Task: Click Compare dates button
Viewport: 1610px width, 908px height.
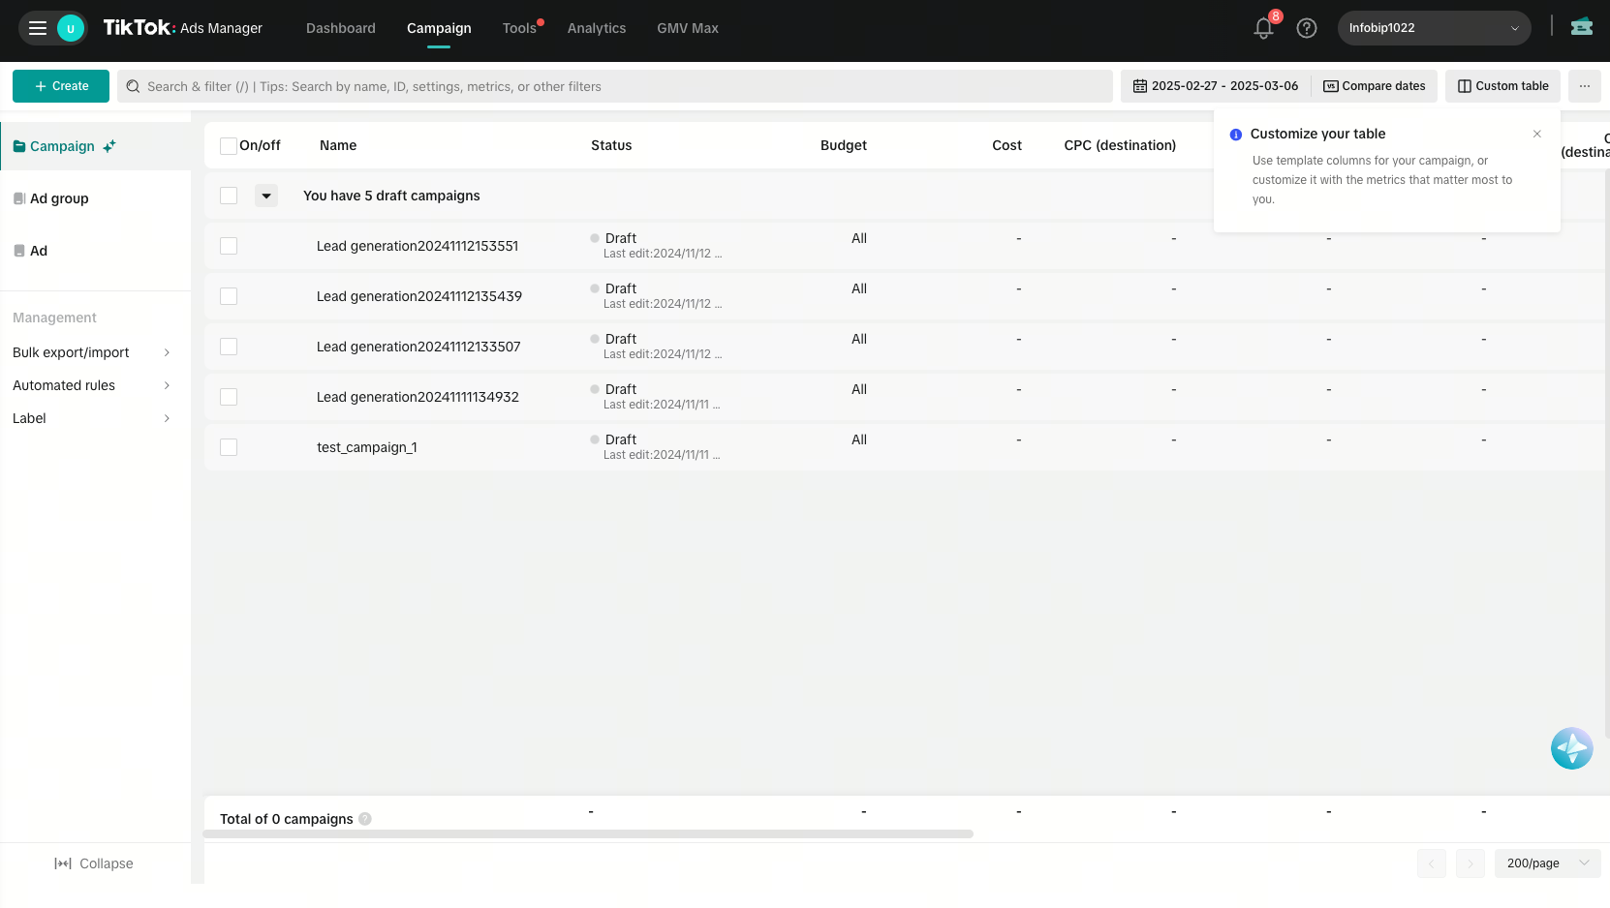Action: [x=1375, y=86]
